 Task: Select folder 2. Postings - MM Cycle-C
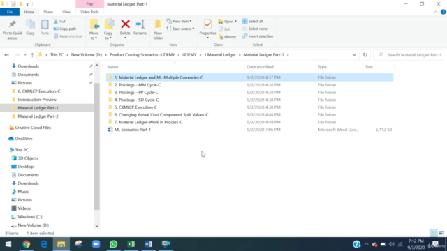tap(138, 85)
